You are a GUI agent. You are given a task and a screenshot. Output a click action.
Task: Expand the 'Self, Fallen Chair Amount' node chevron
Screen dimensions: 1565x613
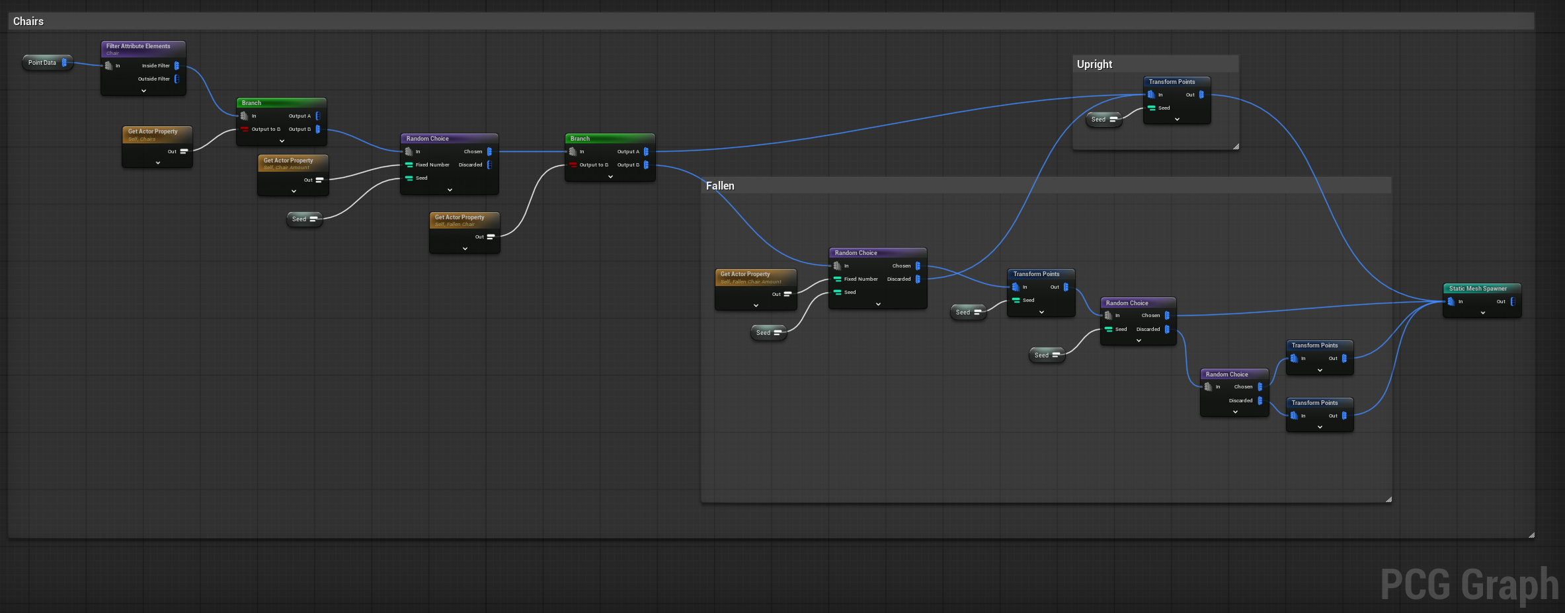pyautogui.click(x=756, y=305)
